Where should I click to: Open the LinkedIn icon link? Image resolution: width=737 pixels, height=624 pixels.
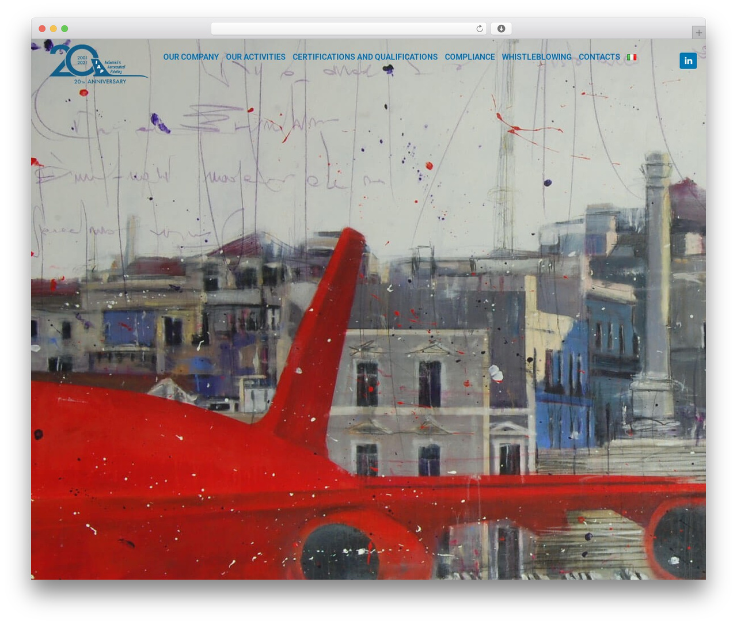(x=688, y=60)
